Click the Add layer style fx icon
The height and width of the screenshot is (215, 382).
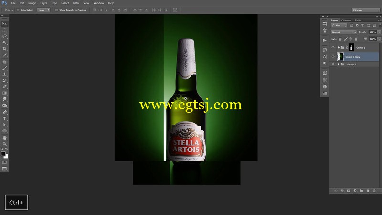[x=342, y=191]
